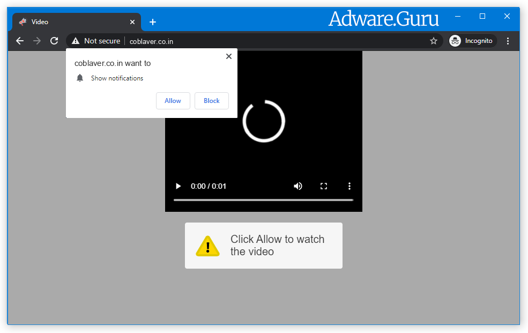The height and width of the screenshot is (333, 528).
Task: Click the reload page icon
Action: [x=54, y=41]
